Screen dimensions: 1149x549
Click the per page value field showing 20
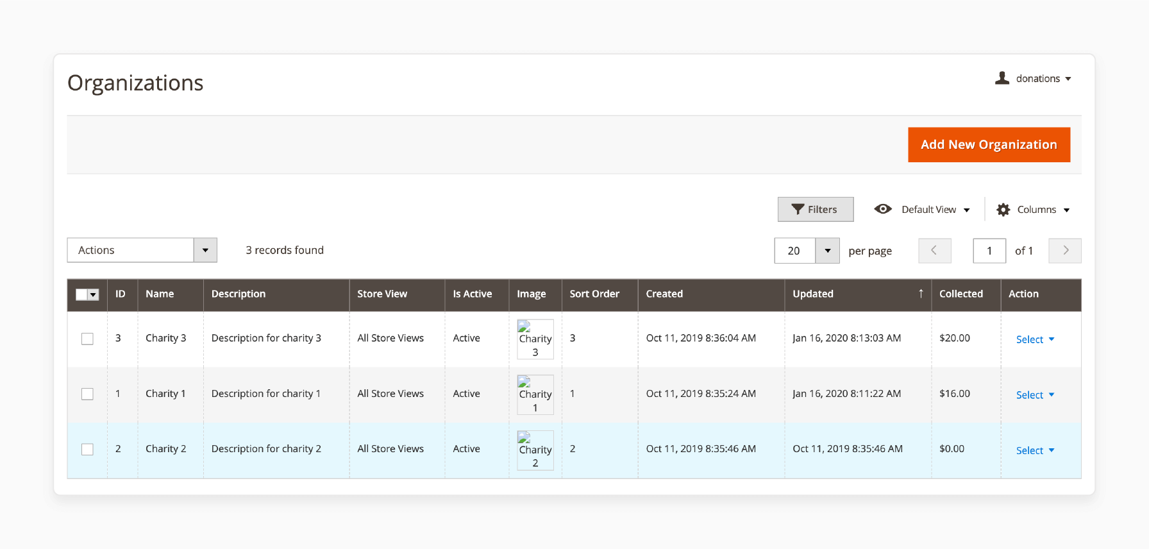pos(795,251)
